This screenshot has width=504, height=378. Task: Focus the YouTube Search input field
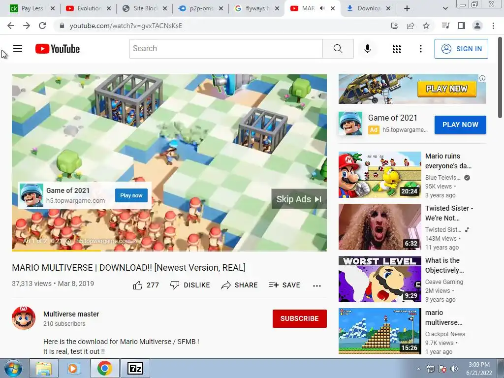coord(226,49)
